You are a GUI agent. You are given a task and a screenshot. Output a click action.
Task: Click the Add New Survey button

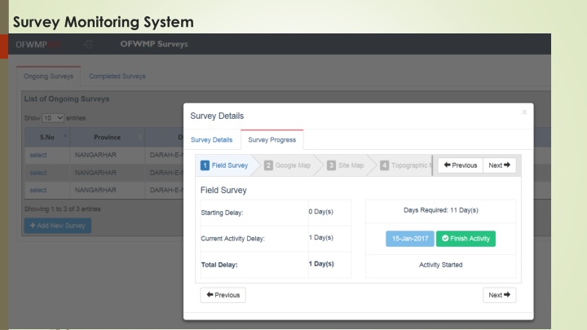pyautogui.click(x=57, y=224)
